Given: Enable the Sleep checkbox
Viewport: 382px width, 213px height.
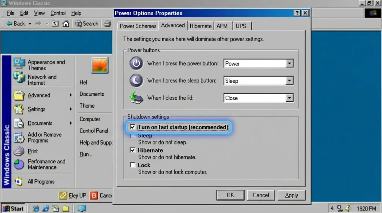Looking at the screenshot, I should [132, 136].
